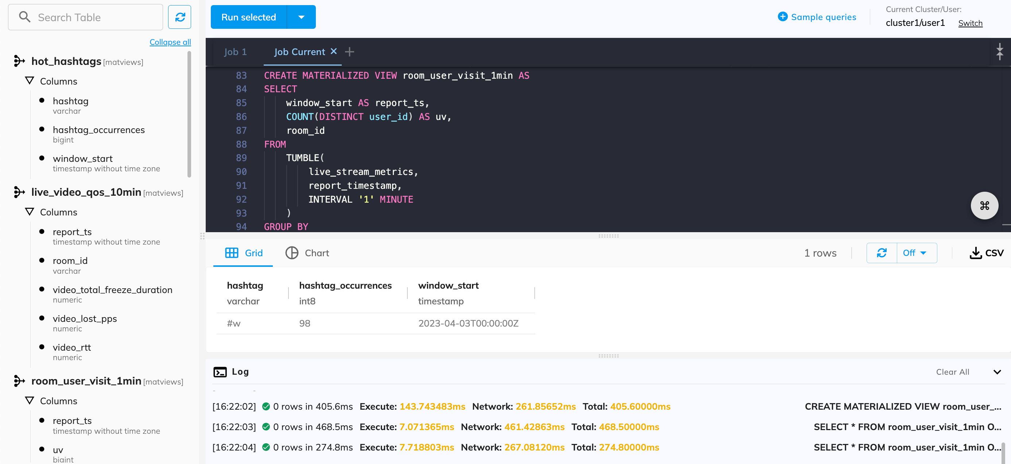
Task: Collapse Columns under hot_hashtags
Action: coord(30,81)
